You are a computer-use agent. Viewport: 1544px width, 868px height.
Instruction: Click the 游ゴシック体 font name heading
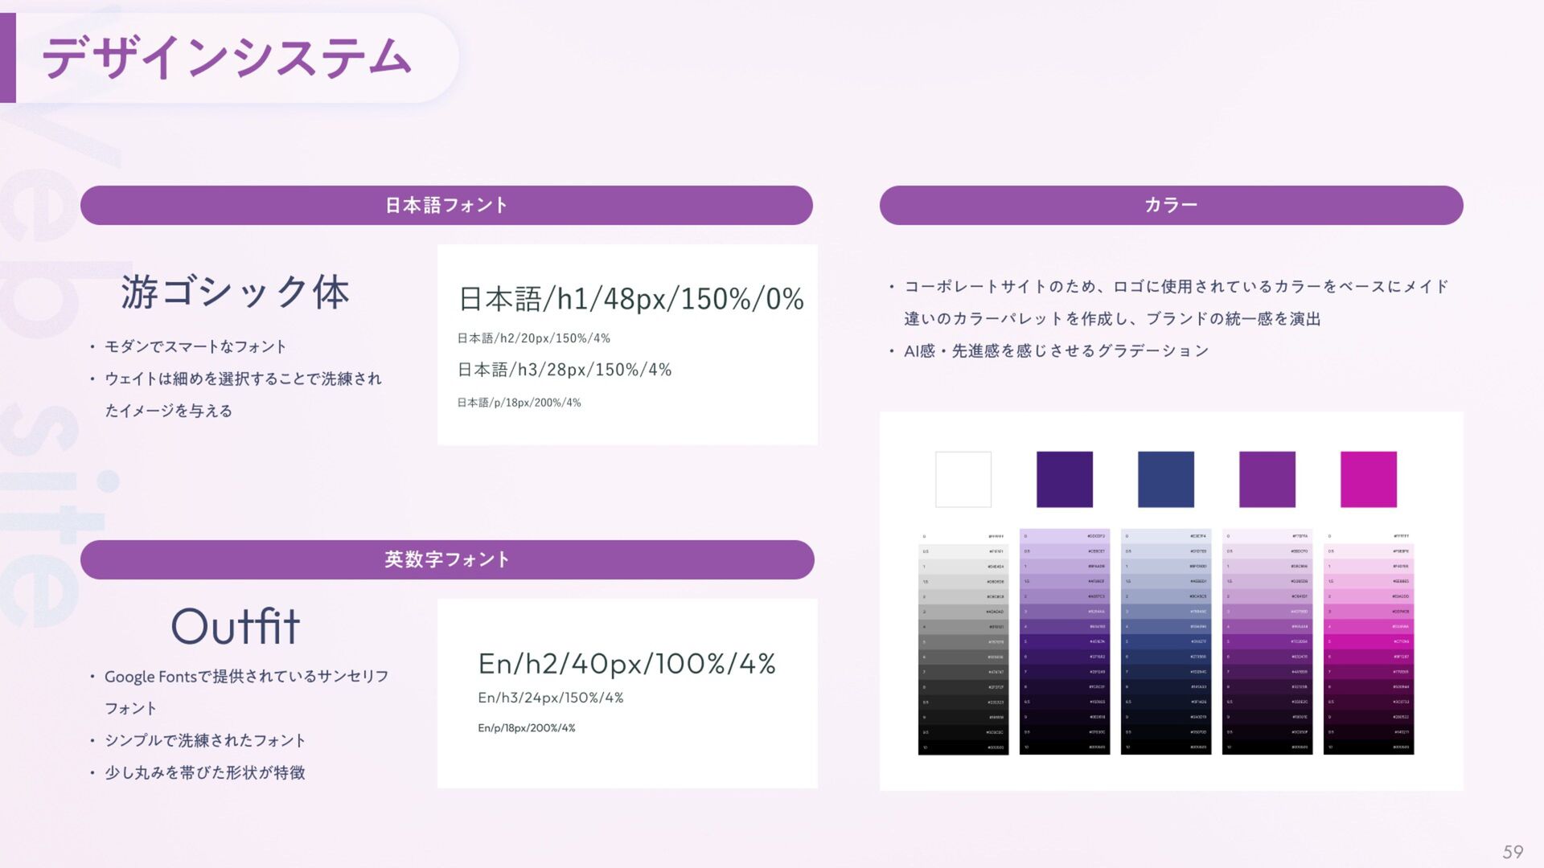point(235,292)
